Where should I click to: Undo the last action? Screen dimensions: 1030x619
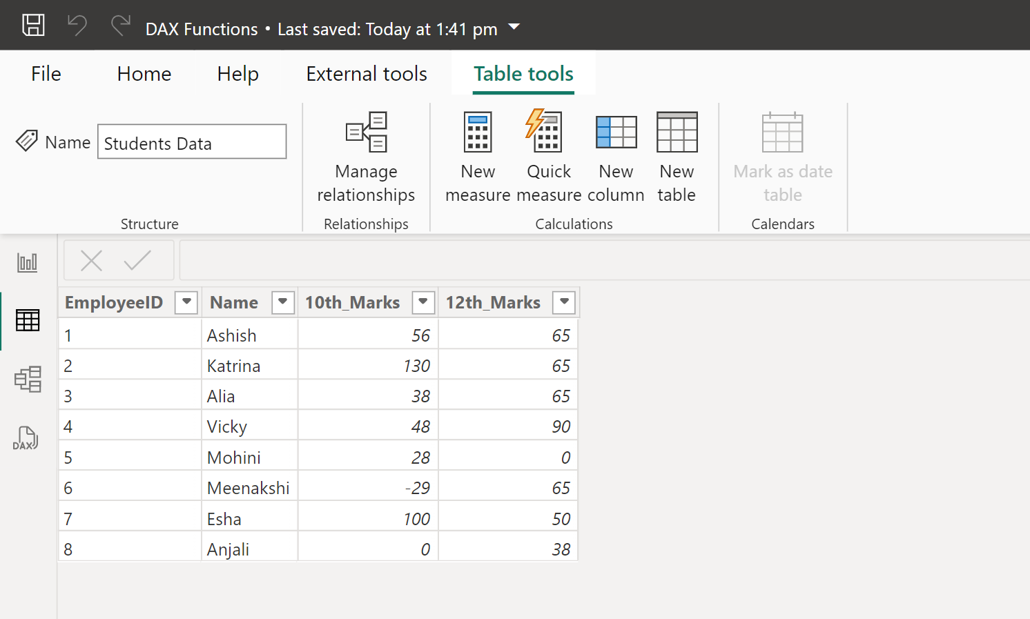(x=77, y=25)
